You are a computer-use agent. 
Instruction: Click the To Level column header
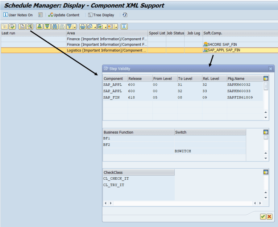[x=190, y=79]
